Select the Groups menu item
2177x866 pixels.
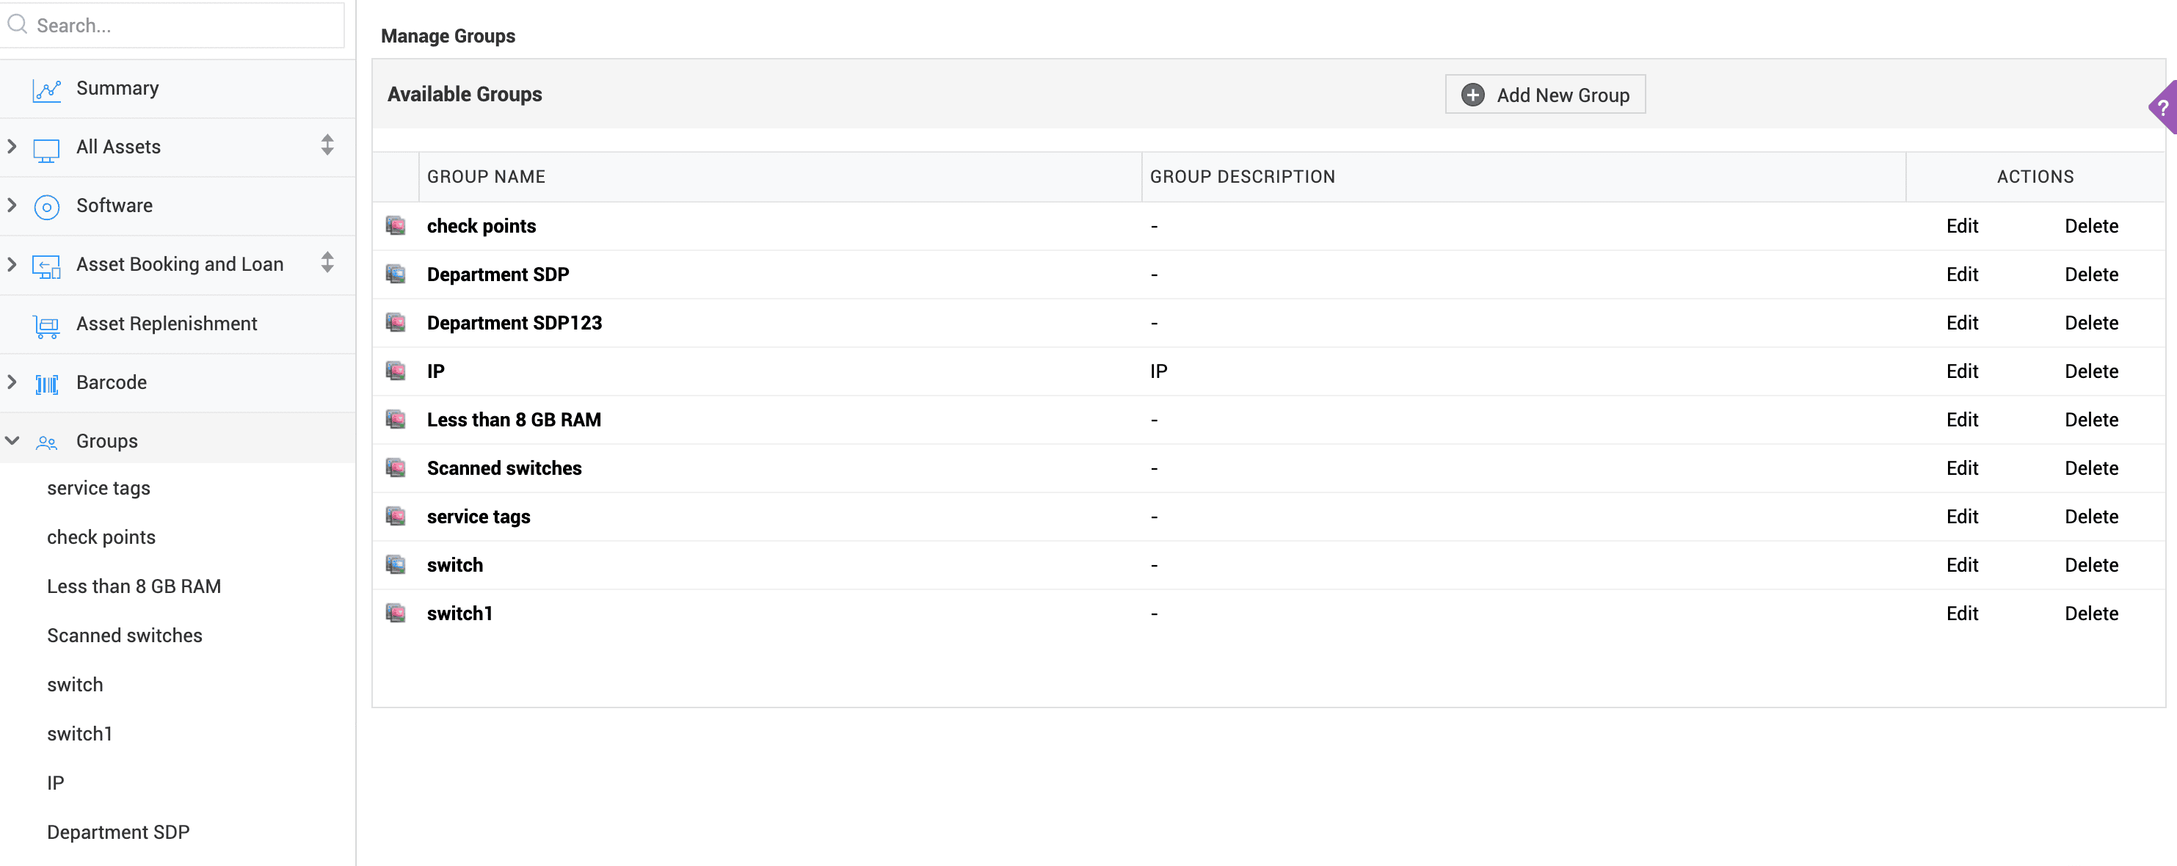[106, 442]
